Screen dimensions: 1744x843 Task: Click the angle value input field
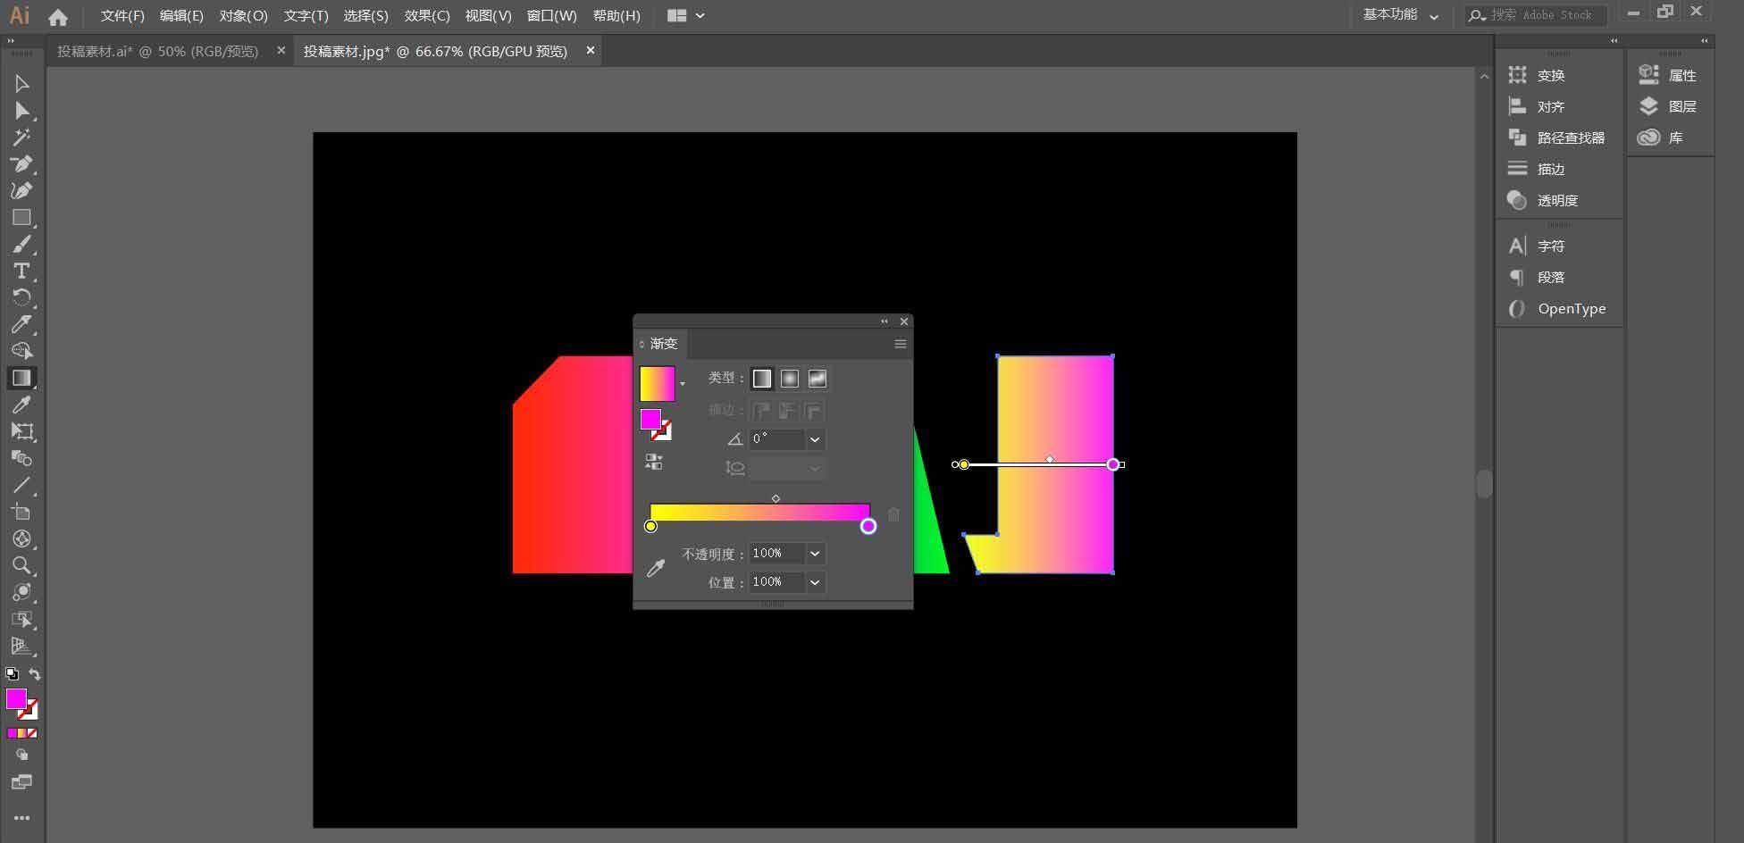[777, 439]
